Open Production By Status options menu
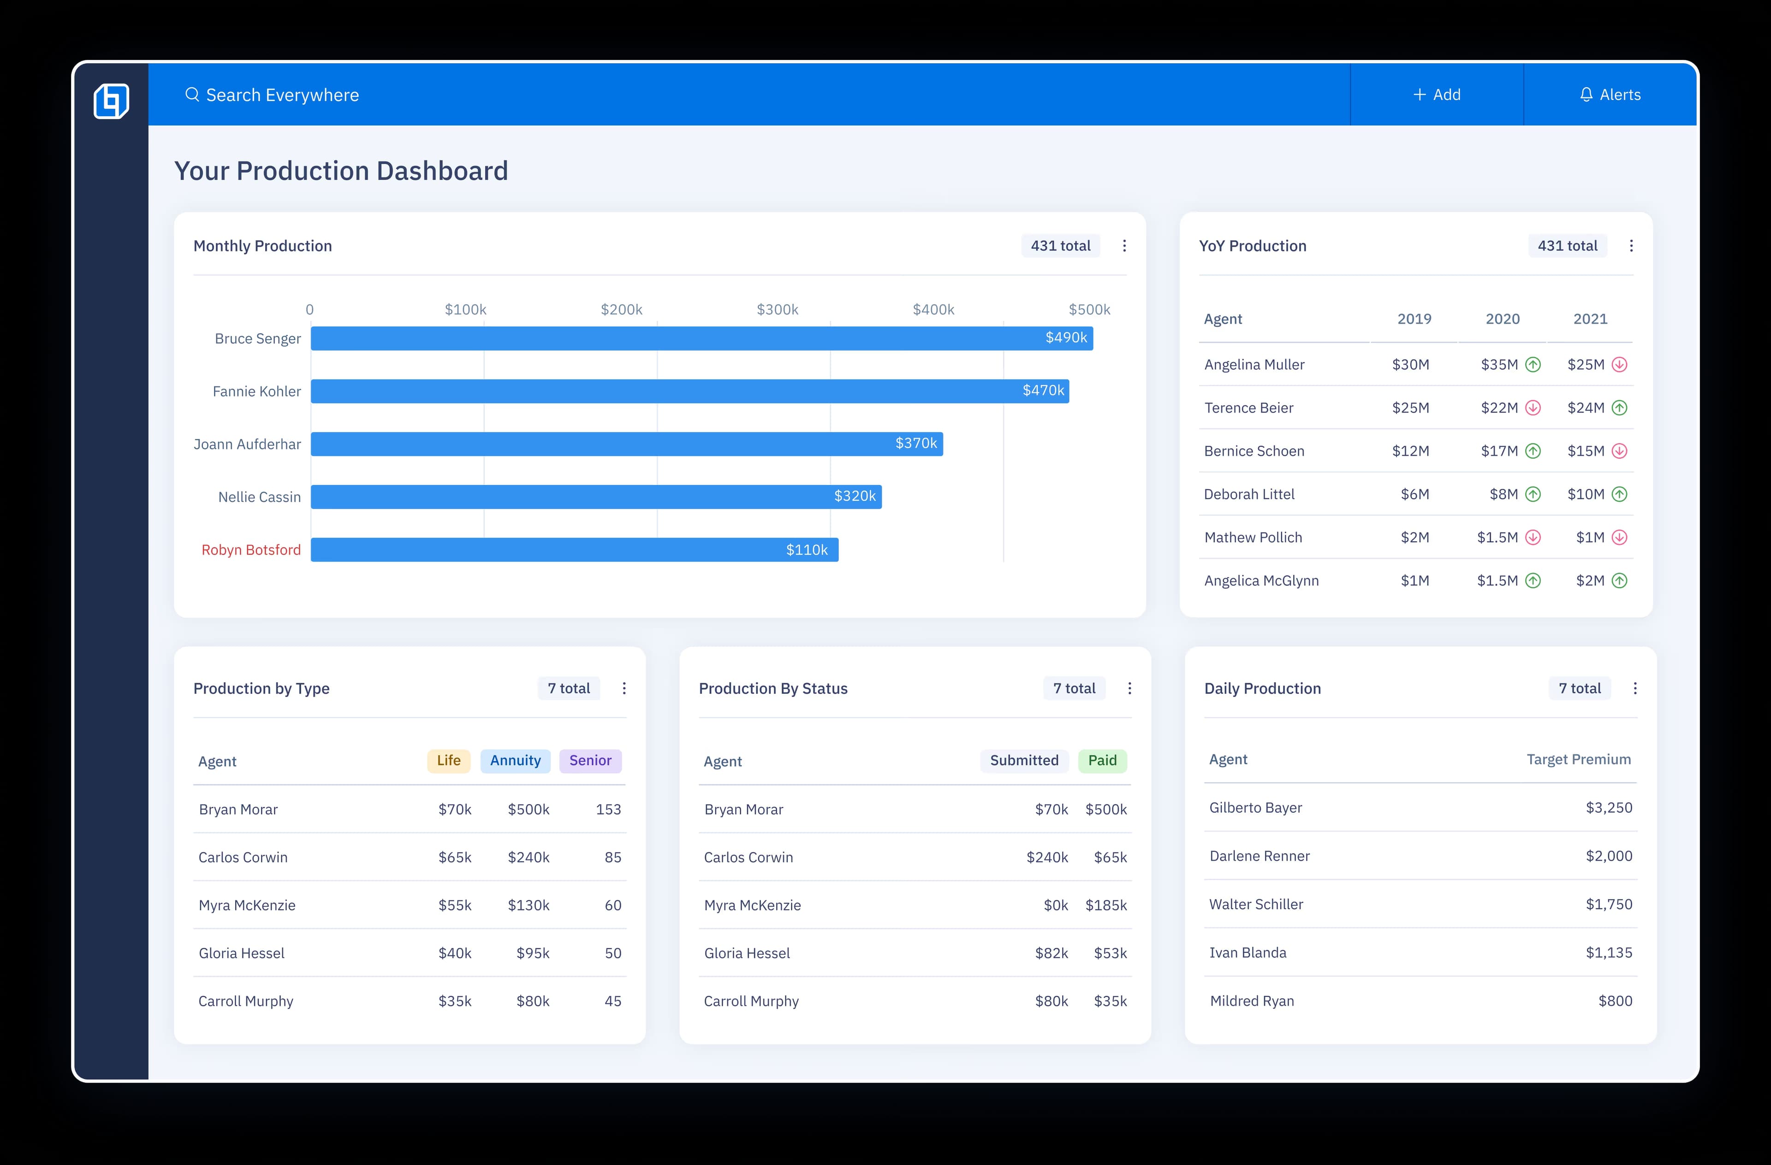The height and width of the screenshot is (1165, 1771). point(1129,688)
